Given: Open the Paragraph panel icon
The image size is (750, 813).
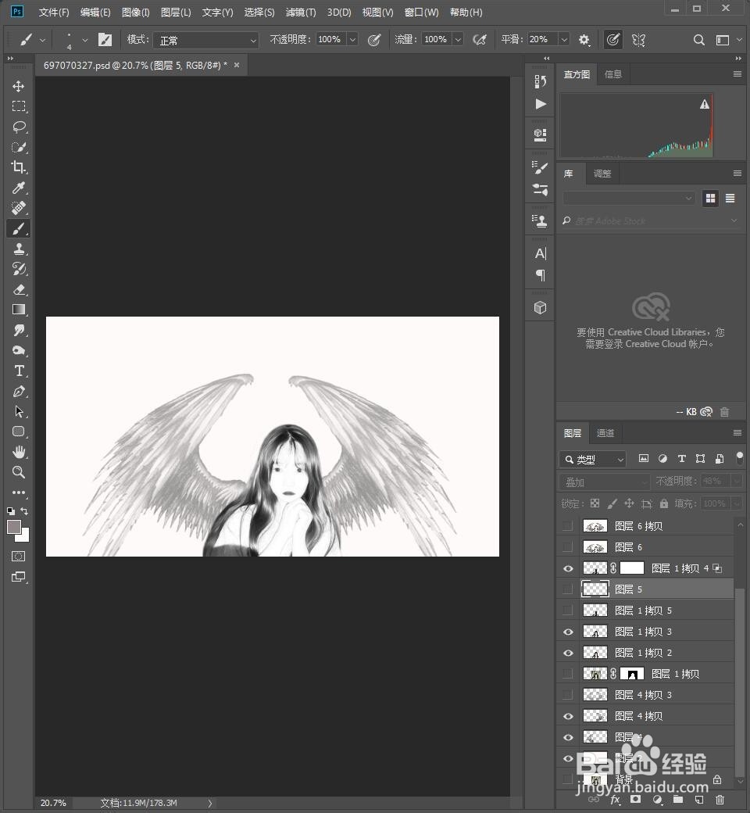Looking at the screenshot, I should coord(540,275).
